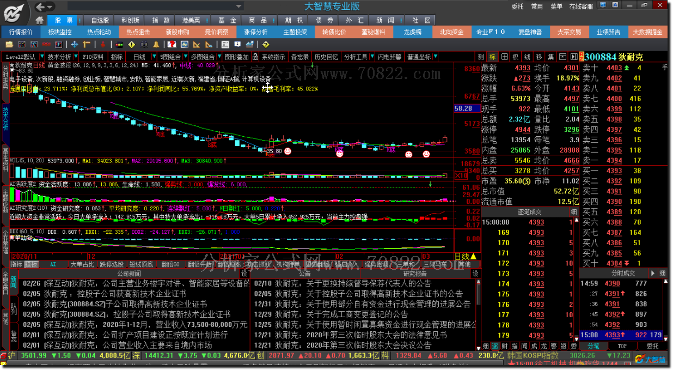Click the play arrow beside 分时成交
The height and width of the screenshot is (370, 673).
point(652,273)
